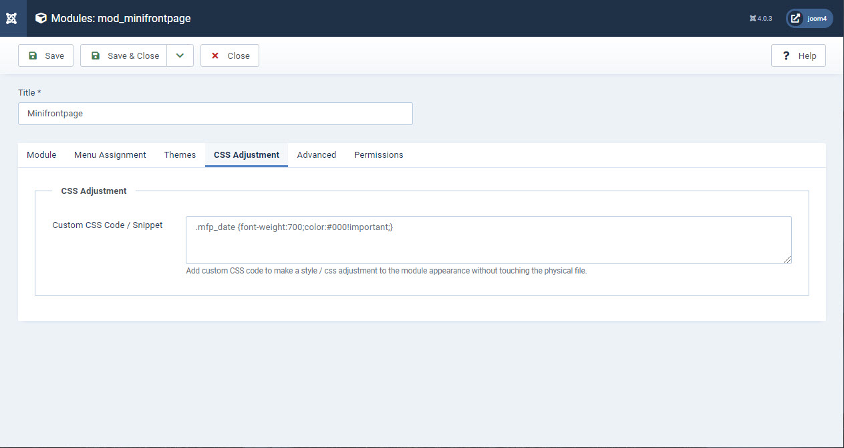This screenshot has height=448, width=844.
Task: Click the textarea resize handle corner
Action: coord(788,260)
